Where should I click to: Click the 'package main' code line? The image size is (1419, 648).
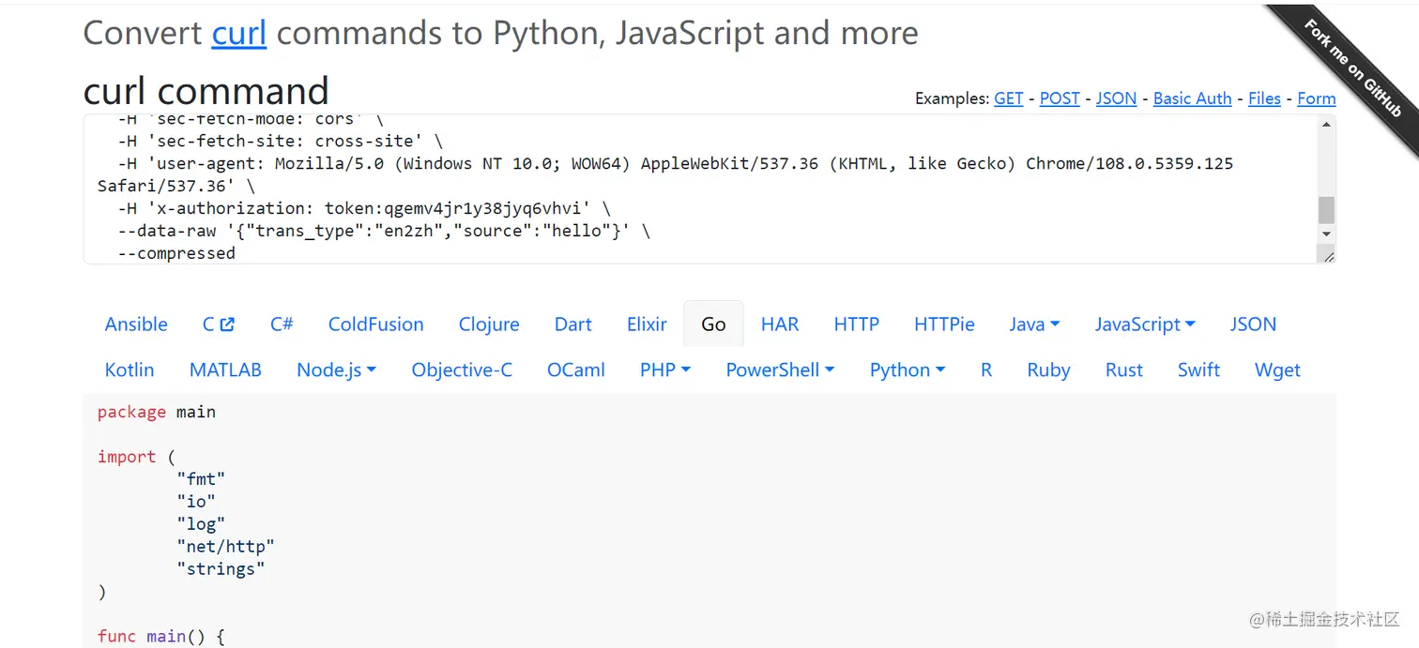click(157, 412)
